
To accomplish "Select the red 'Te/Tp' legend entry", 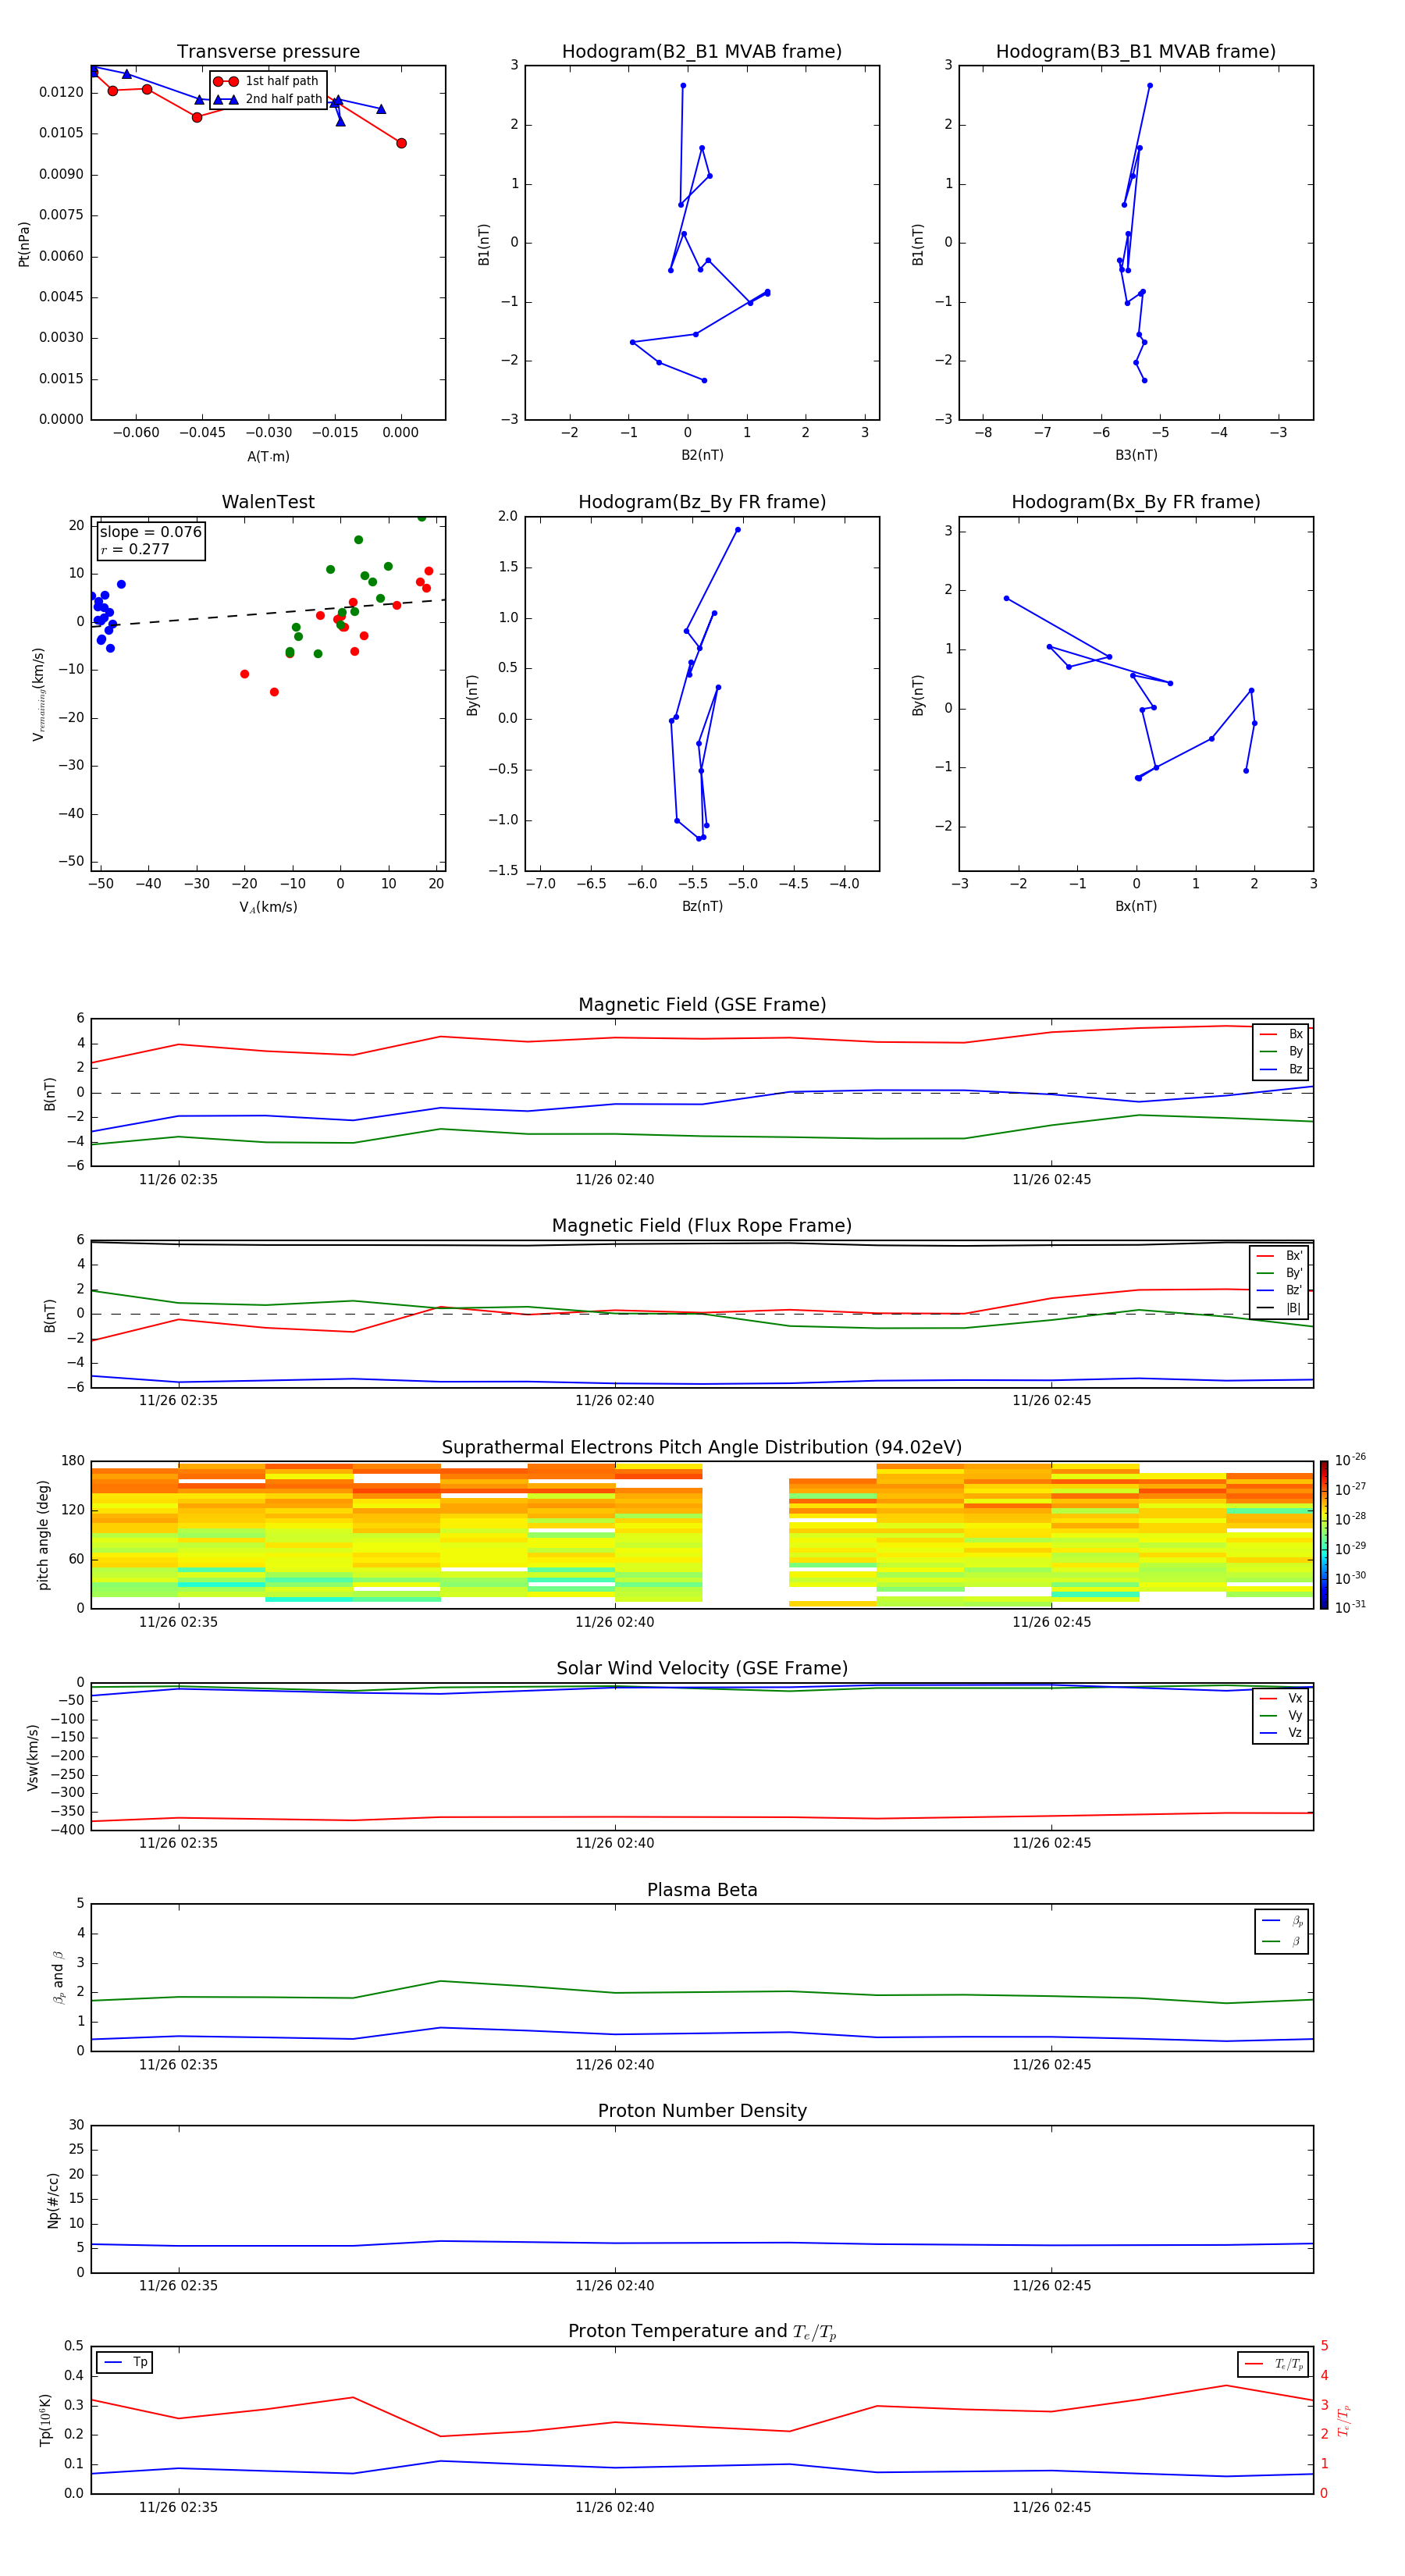I will (1273, 2364).
